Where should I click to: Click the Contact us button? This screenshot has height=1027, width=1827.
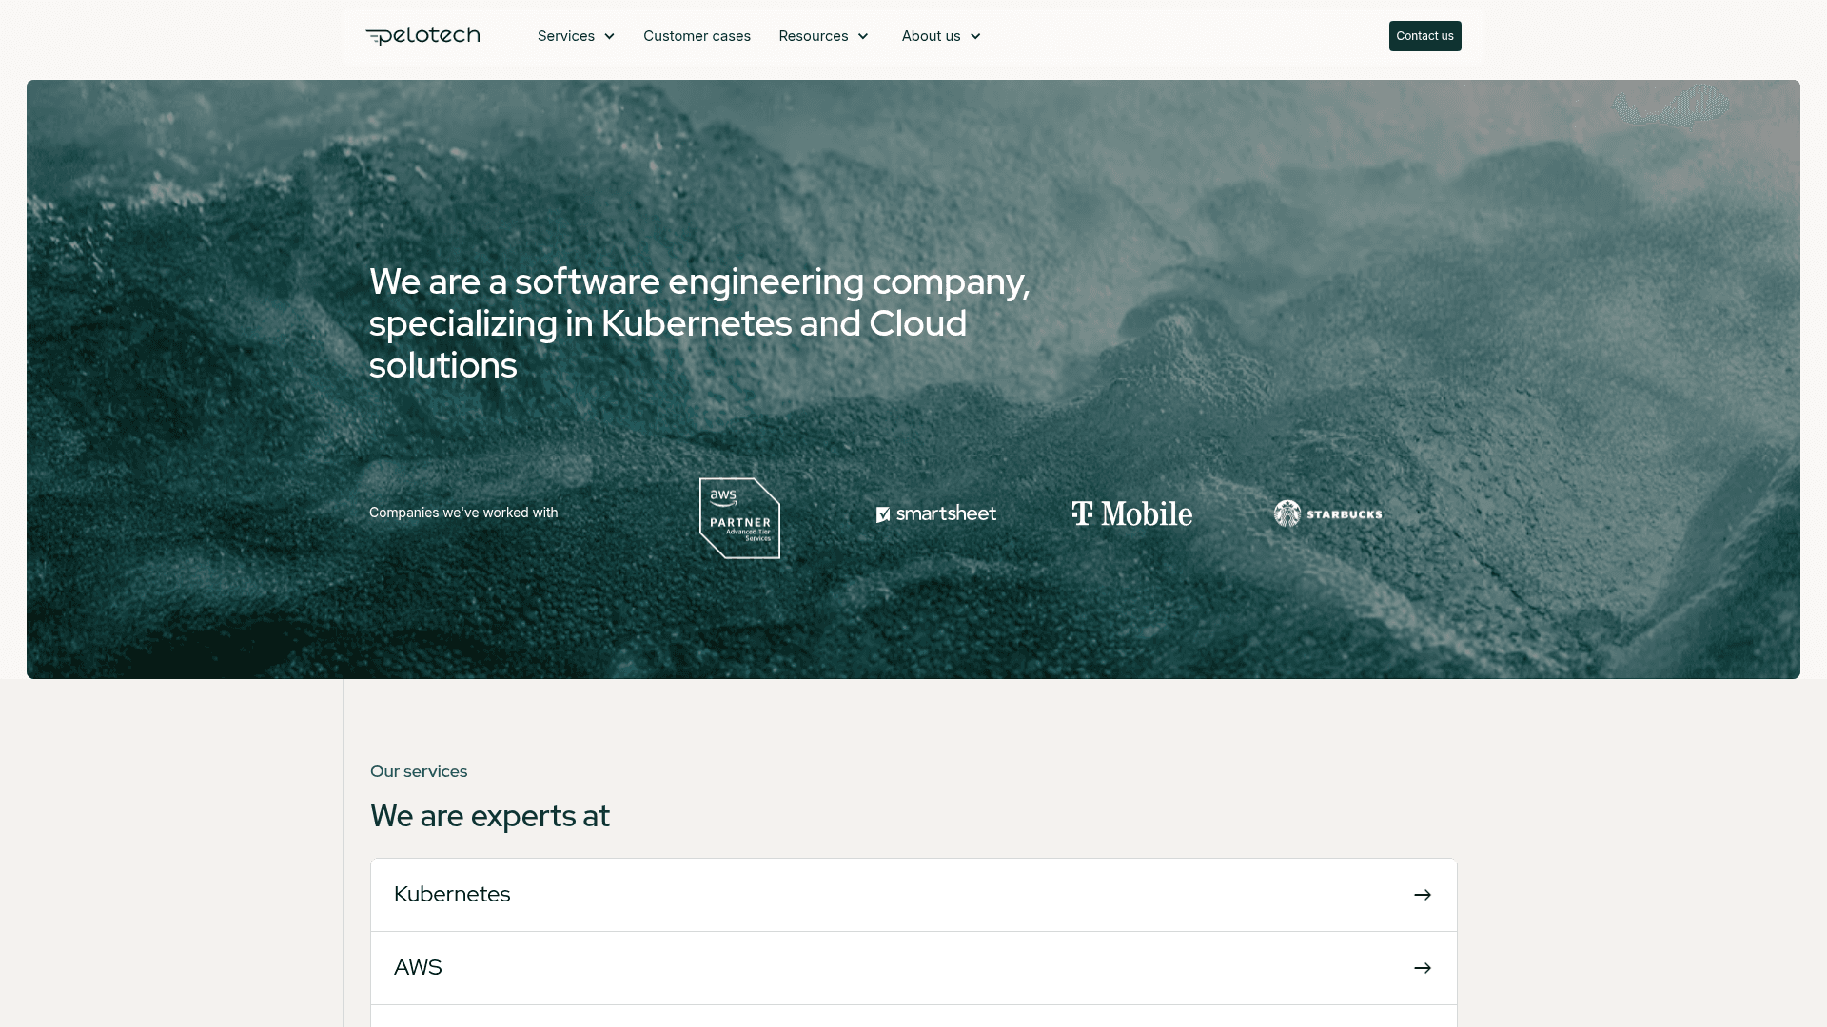pos(1424,35)
